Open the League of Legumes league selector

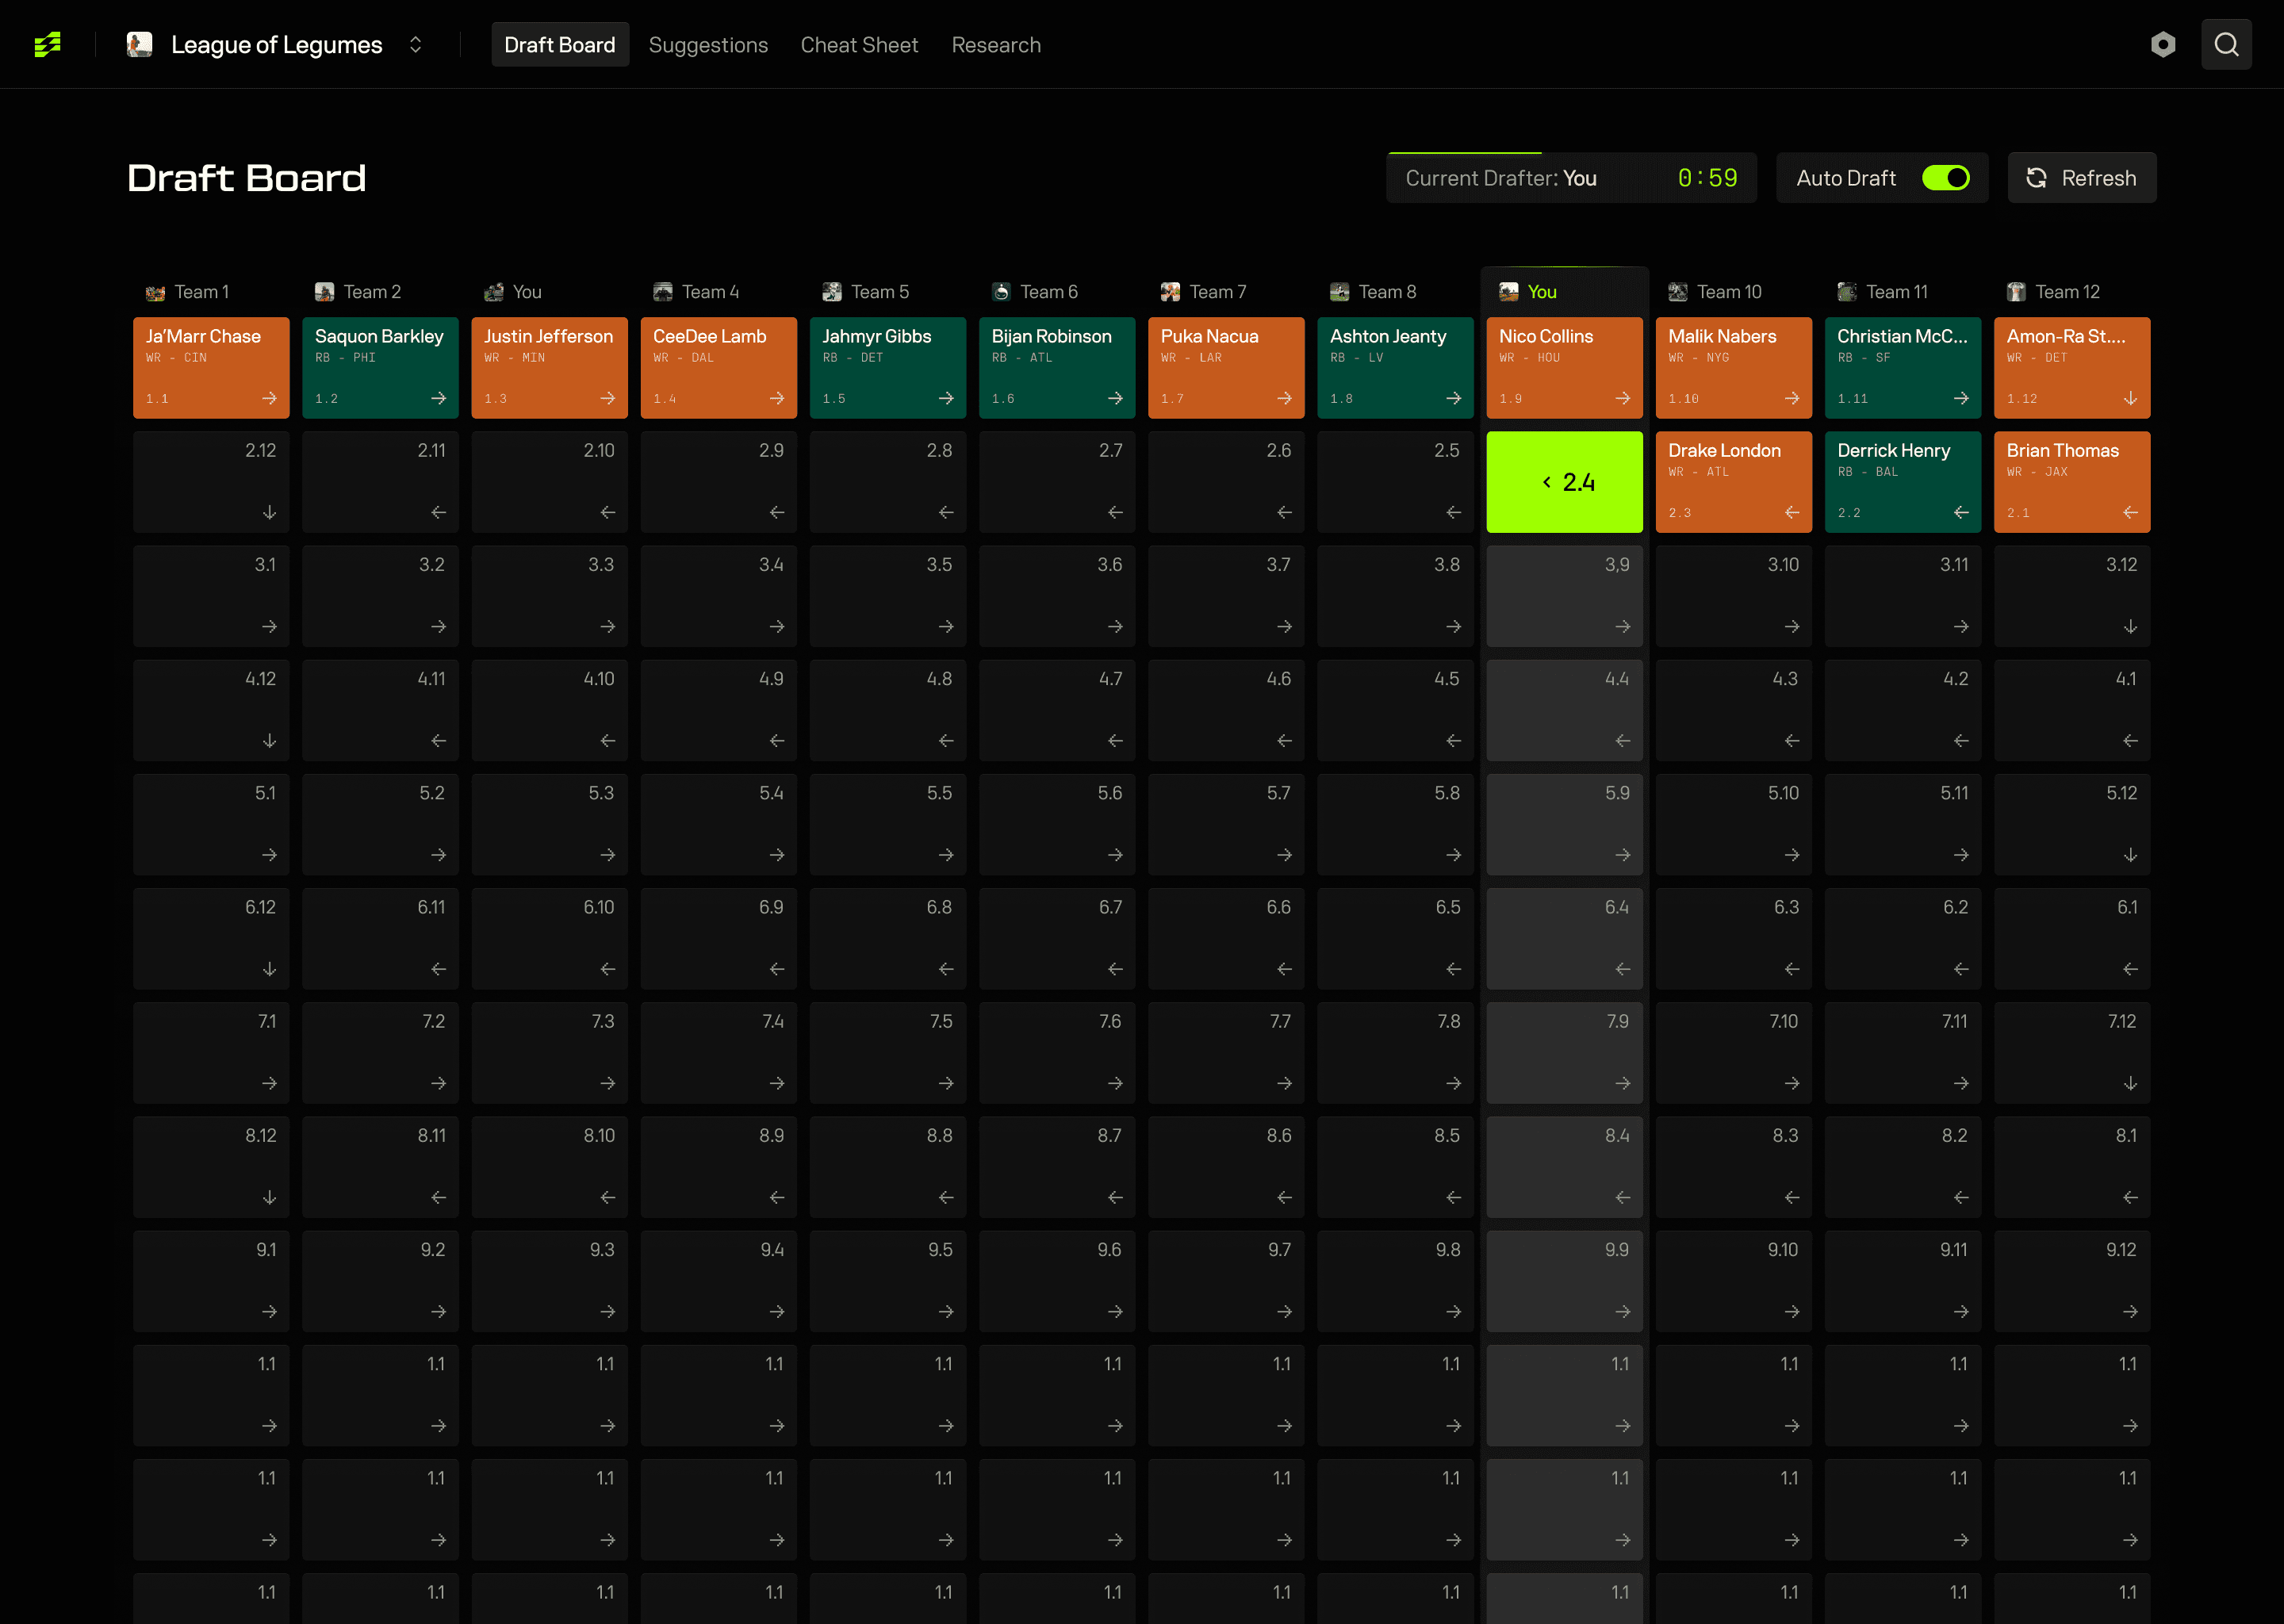[278, 44]
